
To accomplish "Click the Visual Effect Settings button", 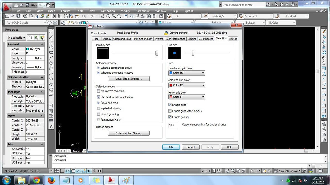I will click(x=129, y=79).
